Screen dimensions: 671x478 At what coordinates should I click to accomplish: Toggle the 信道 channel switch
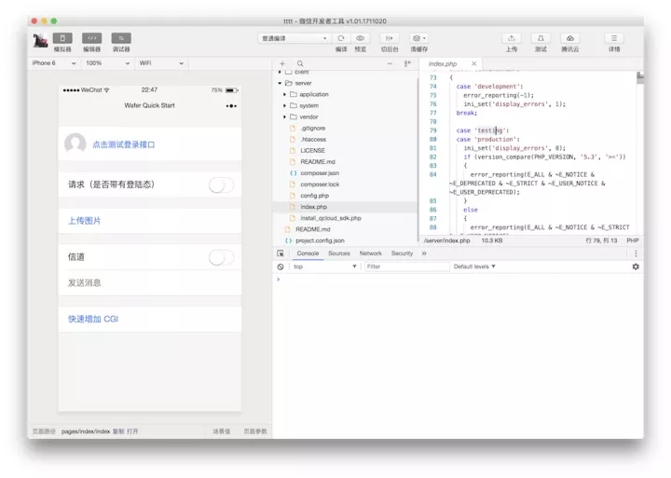[x=220, y=257]
